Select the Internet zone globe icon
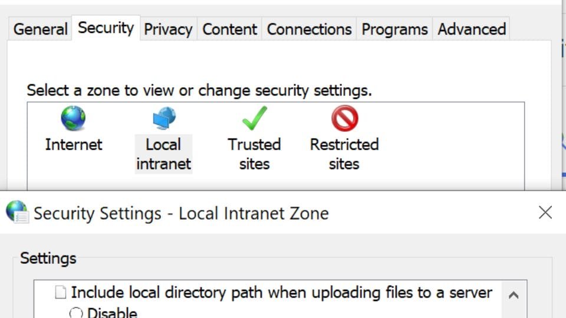566x318 pixels. [x=73, y=118]
